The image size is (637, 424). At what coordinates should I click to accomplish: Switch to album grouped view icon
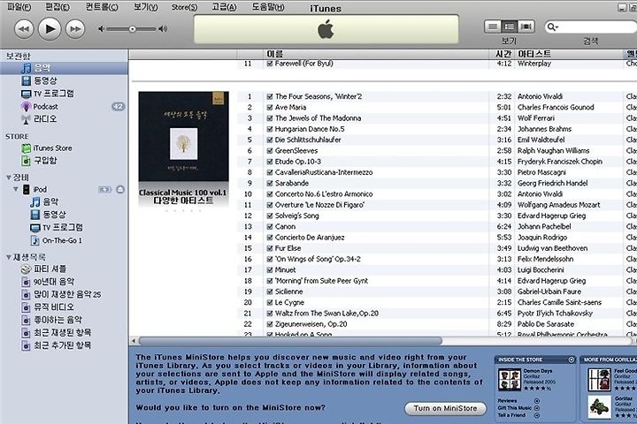click(509, 26)
